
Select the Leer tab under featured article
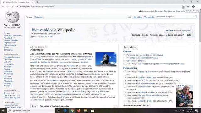point(34,106)
